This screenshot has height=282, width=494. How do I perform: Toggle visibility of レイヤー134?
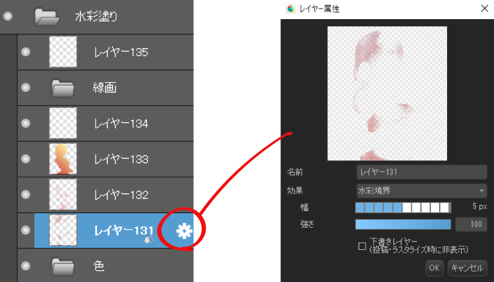tap(25, 123)
